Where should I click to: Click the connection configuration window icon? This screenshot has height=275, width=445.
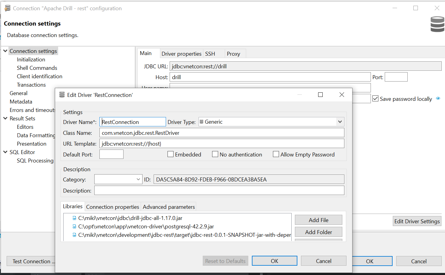pyautogui.click(x=8, y=8)
